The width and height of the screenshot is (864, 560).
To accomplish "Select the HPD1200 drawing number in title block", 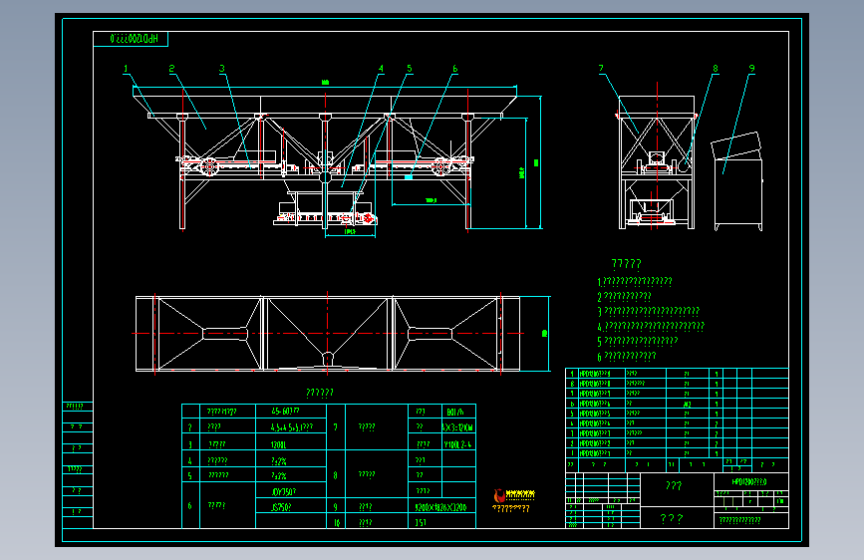I will 750,481.
